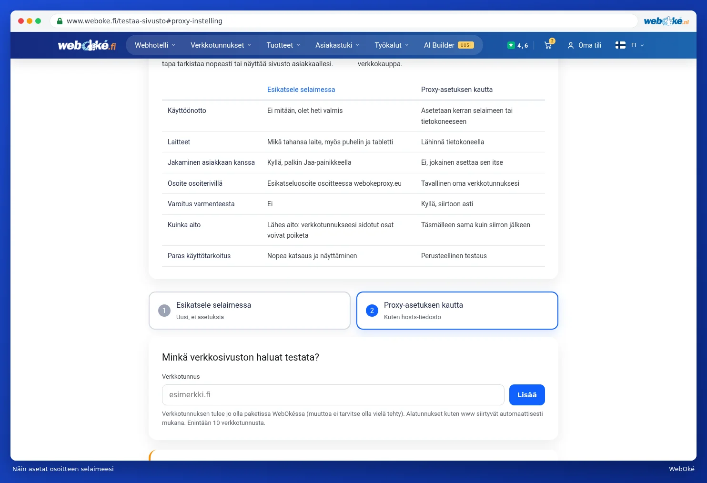Screen dimensions: 707x483
Task: Click 'Lähinnä tietokoneella' table cell
Action: click(453, 142)
